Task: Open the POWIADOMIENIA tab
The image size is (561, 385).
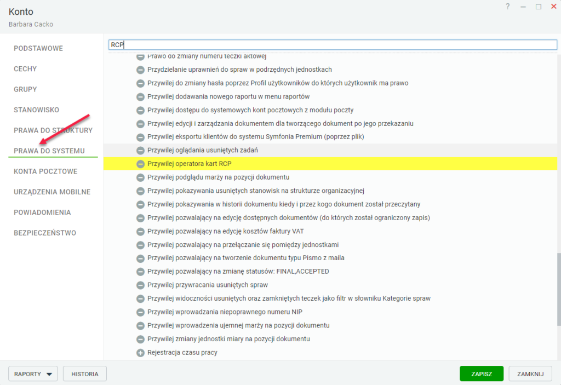Action: point(42,212)
